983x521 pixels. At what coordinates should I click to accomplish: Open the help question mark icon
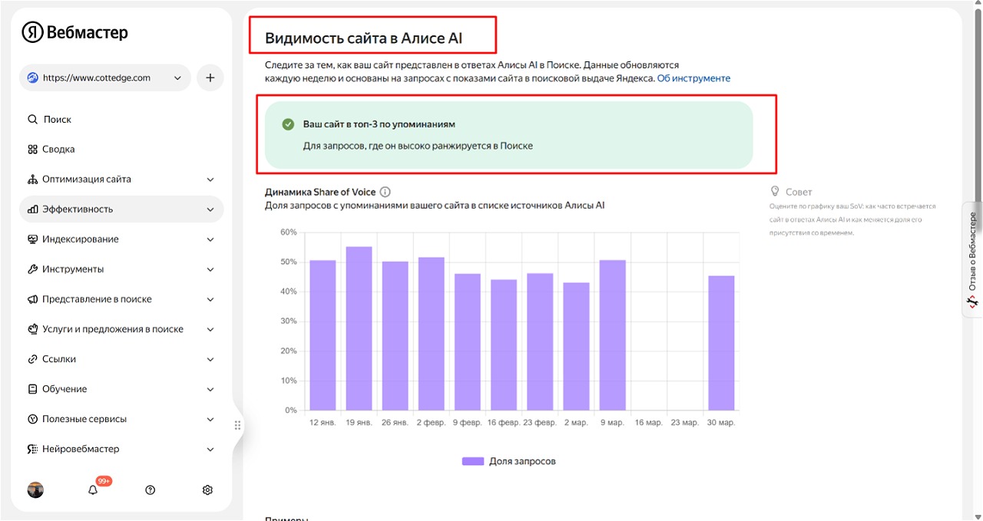coord(150,490)
